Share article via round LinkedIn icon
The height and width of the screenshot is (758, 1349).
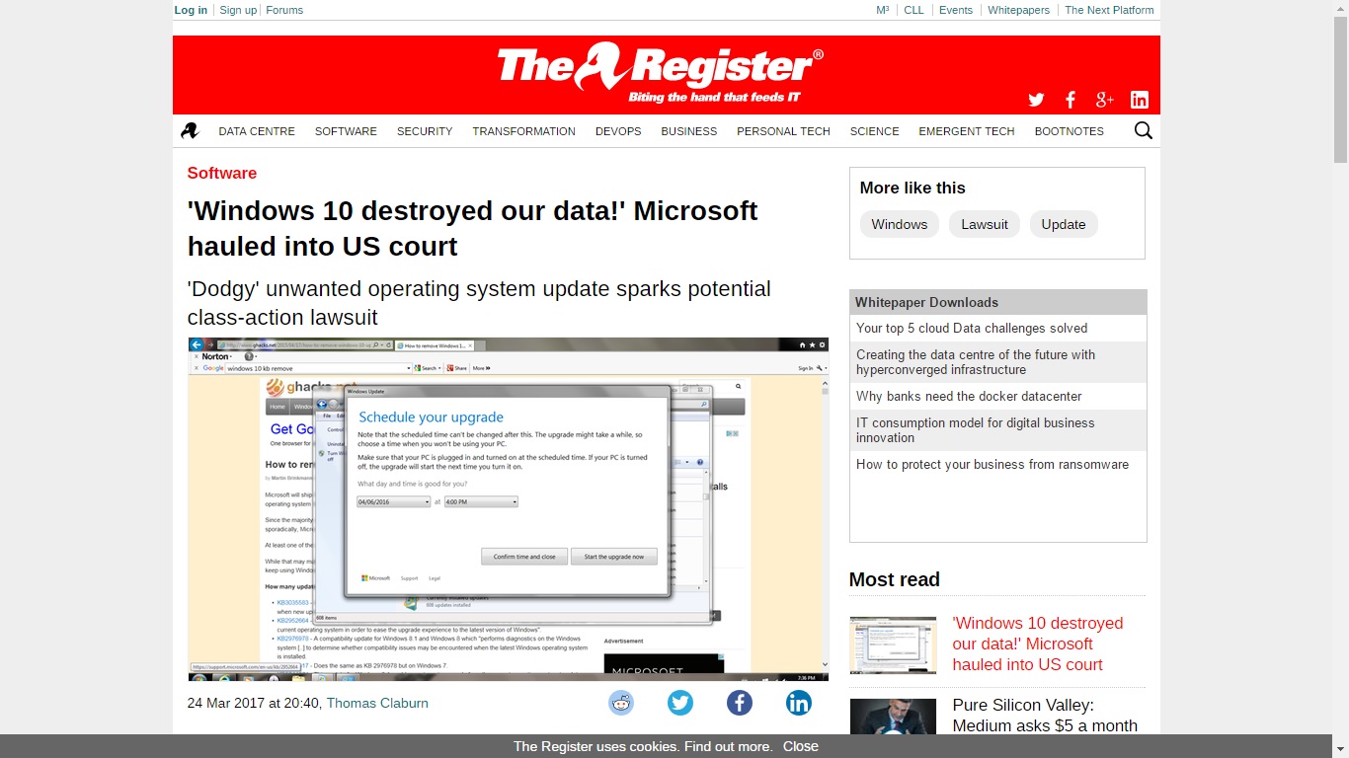click(799, 703)
